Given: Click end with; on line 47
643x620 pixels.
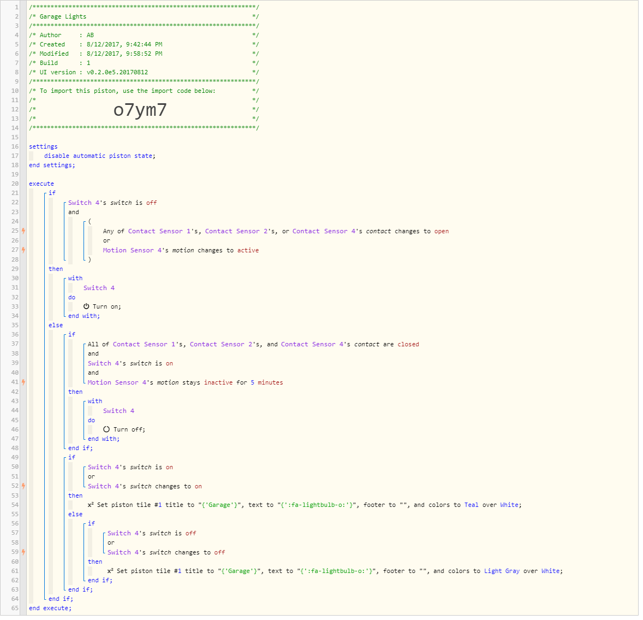Looking at the screenshot, I should pyautogui.click(x=104, y=440).
